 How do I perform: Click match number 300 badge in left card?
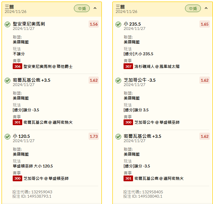[17, 178]
